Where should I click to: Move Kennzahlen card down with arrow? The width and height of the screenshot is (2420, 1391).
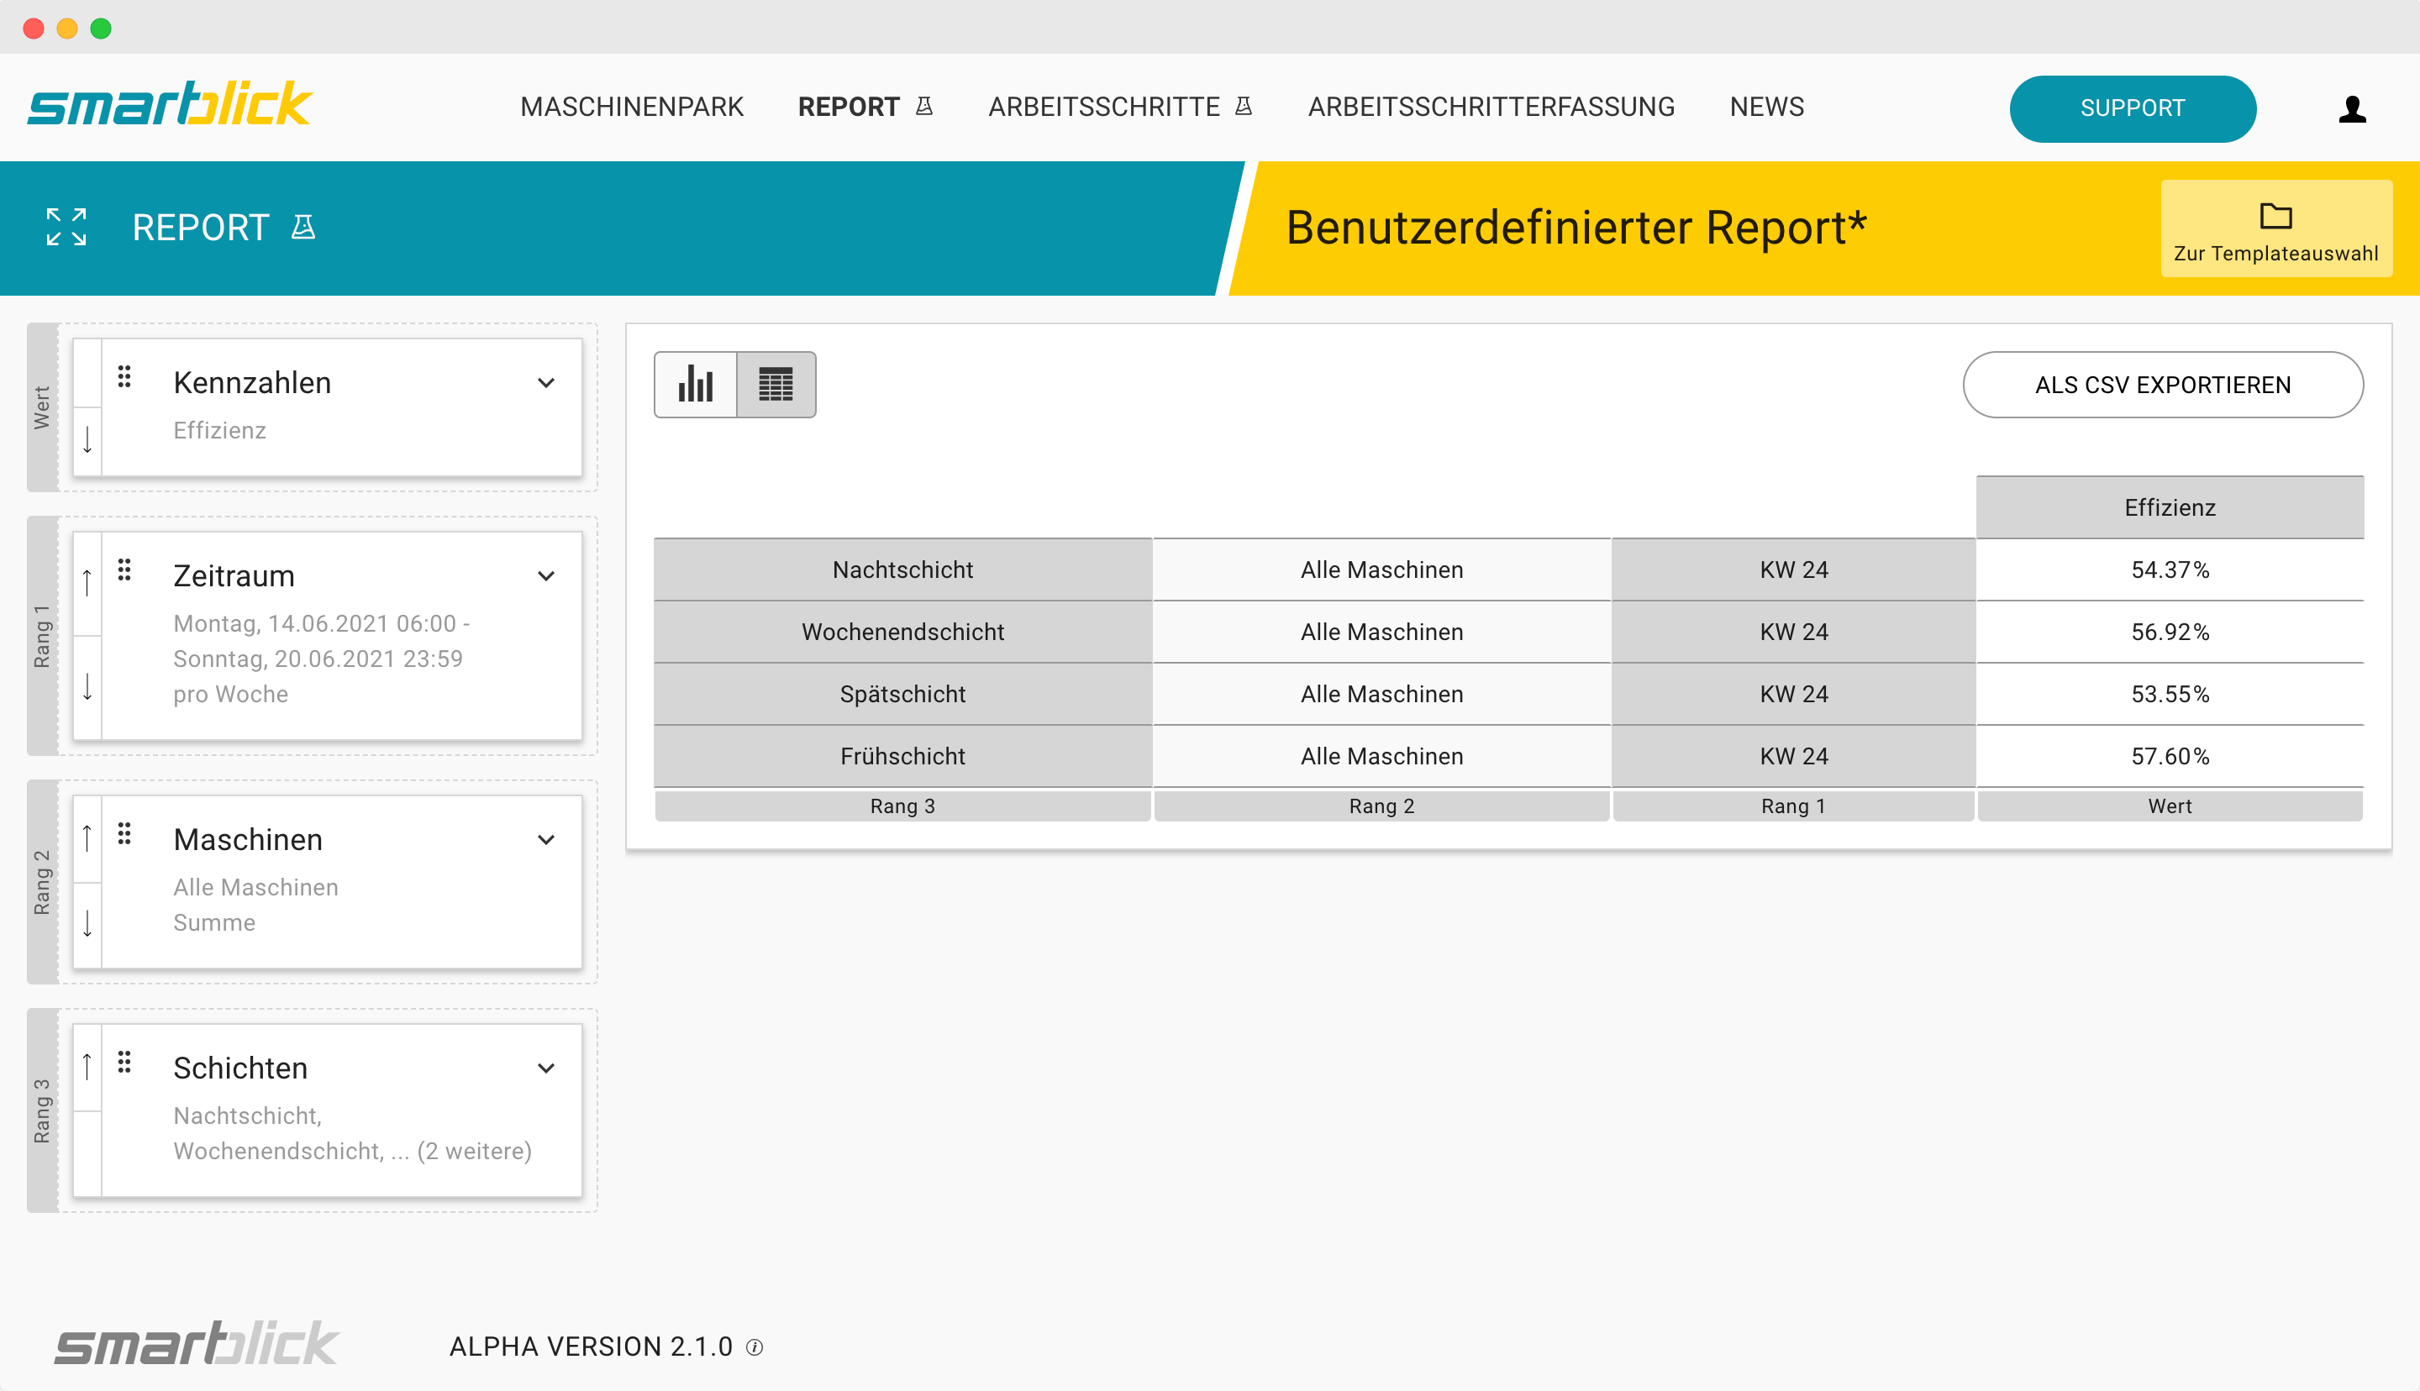(x=87, y=440)
